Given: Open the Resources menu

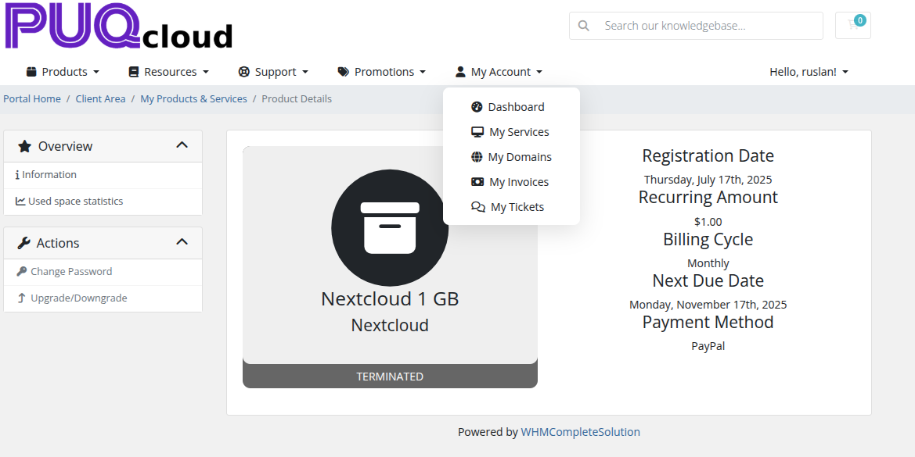Looking at the screenshot, I should pos(168,72).
